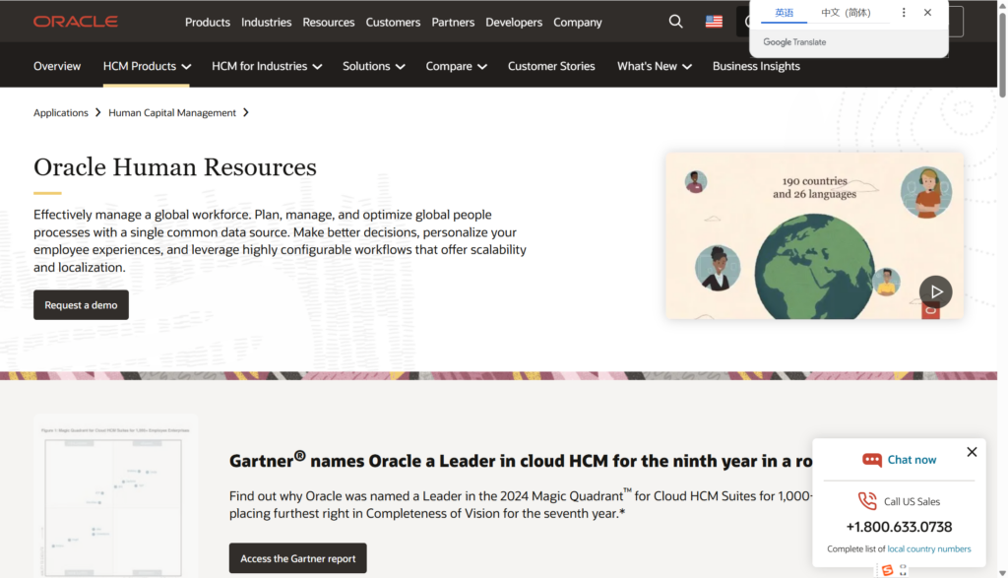Screen dimensions: 1008x578
Task: Click the red phone call icon
Action: [x=866, y=501]
